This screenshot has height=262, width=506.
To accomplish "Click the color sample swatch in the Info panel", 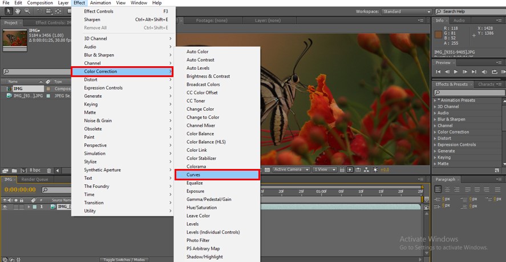I will (438, 35).
